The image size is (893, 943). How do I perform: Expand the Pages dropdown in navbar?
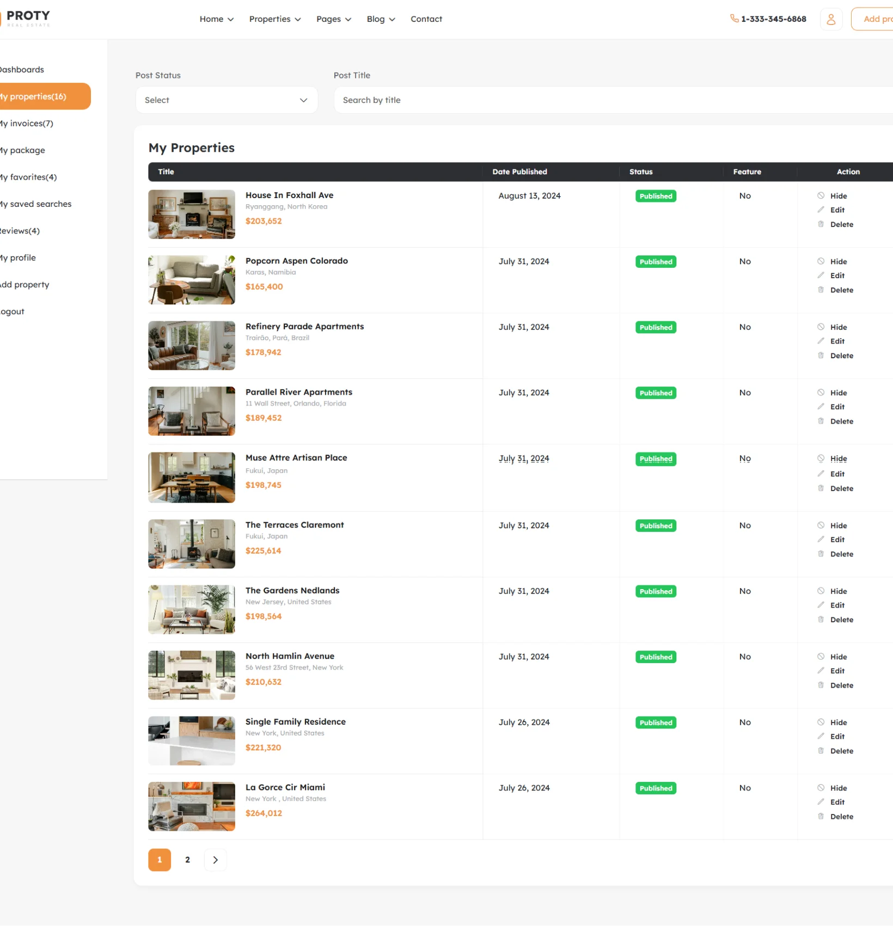(x=333, y=19)
